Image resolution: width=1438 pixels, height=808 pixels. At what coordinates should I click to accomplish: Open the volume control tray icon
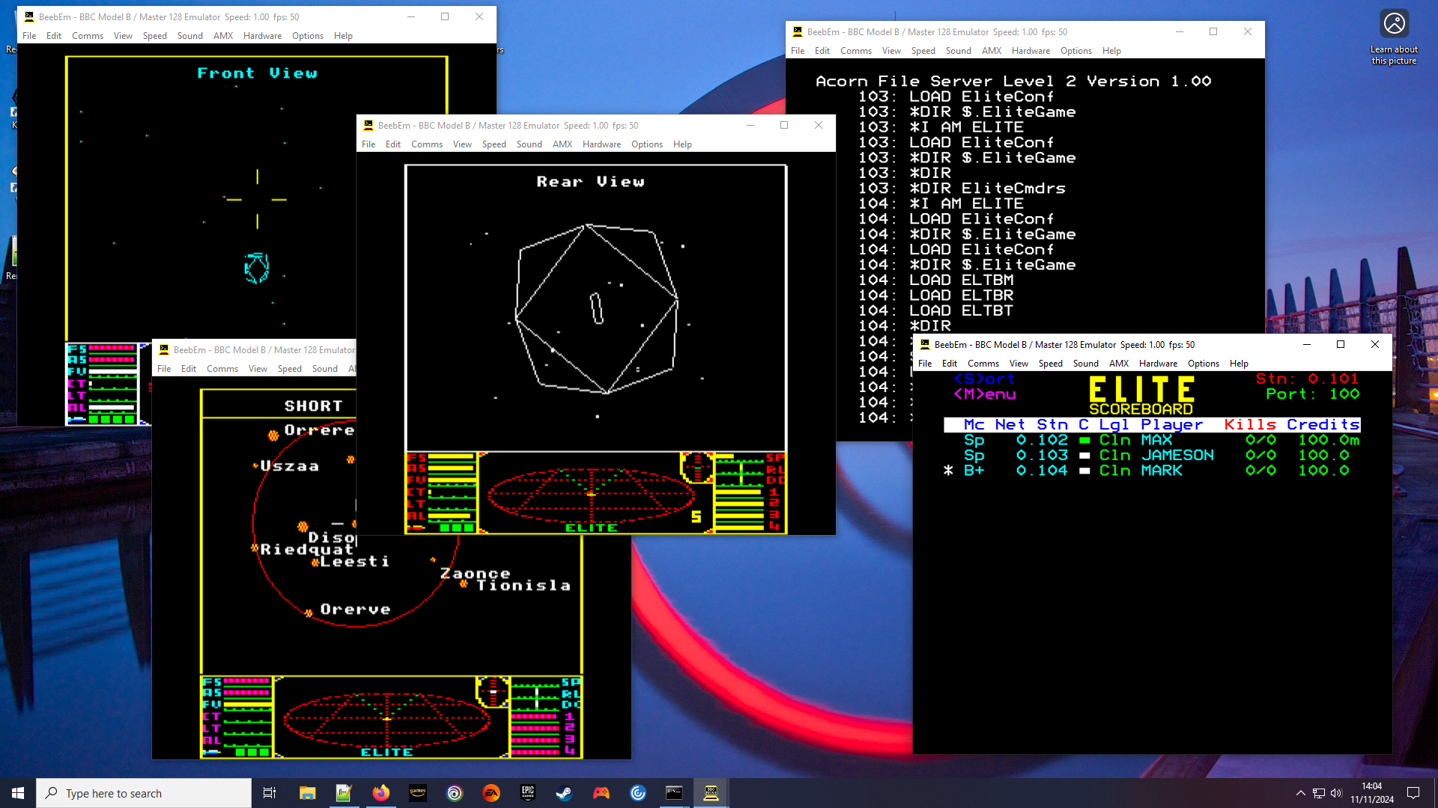coord(1337,793)
